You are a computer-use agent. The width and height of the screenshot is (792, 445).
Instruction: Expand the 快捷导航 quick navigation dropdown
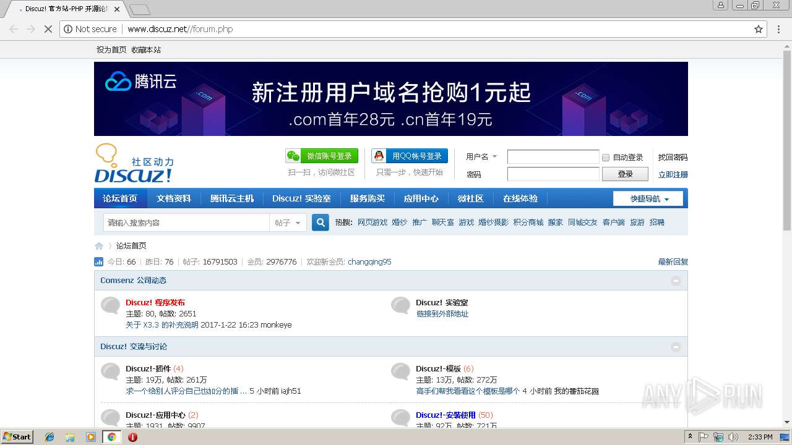click(x=648, y=198)
